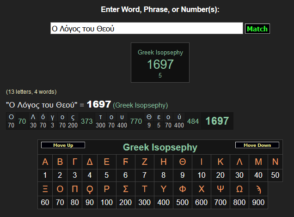Click the Digamma letter valued 6

coord(125,162)
